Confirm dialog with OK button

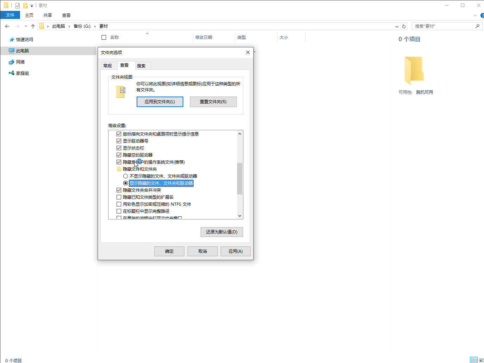(x=169, y=251)
